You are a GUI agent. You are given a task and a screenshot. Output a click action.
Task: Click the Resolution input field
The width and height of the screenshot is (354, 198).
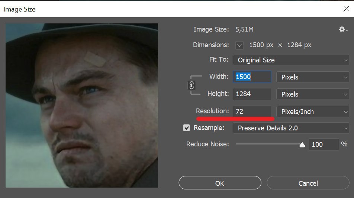(x=252, y=111)
